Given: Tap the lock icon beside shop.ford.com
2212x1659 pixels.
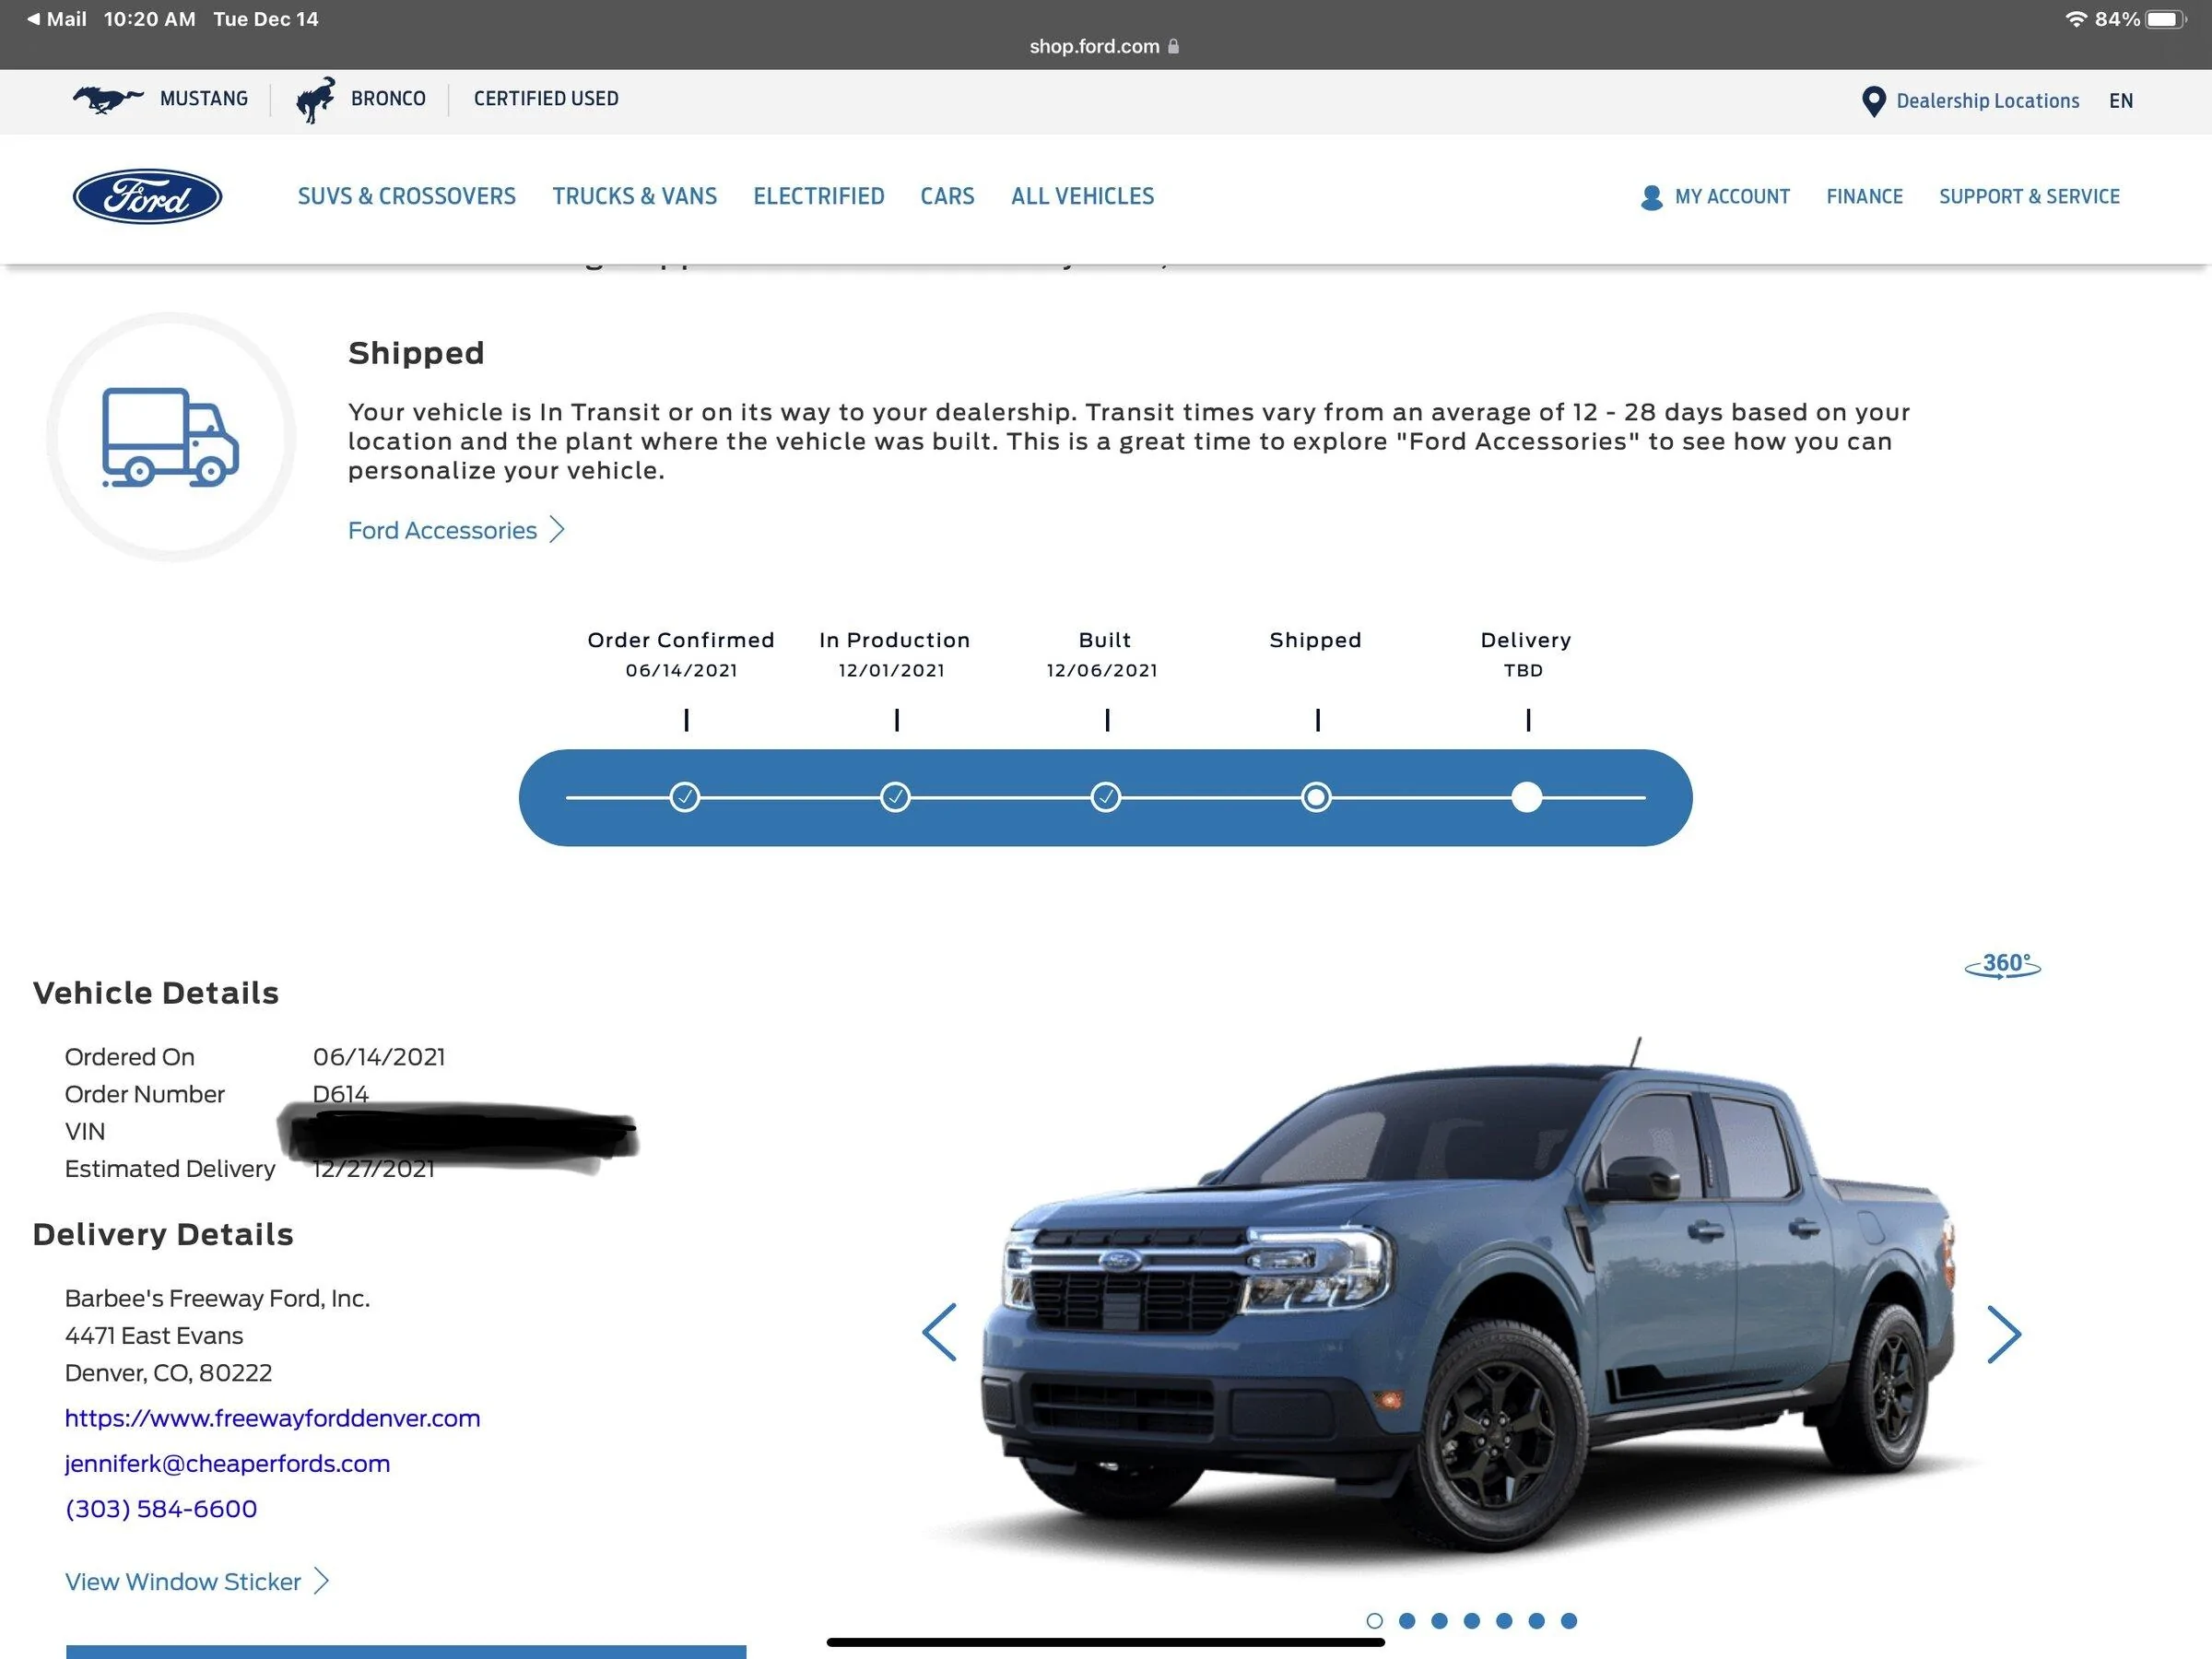Looking at the screenshot, I should pos(1174,46).
